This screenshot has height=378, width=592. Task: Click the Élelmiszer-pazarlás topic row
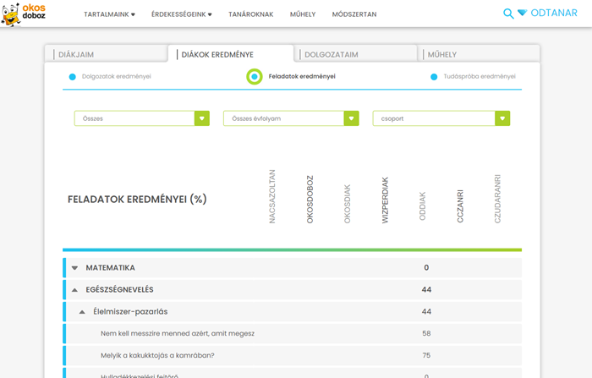(293, 311)
